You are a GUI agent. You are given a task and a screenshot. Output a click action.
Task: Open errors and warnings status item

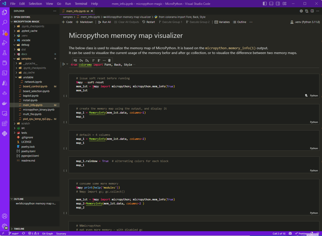(x=34, y=233)
